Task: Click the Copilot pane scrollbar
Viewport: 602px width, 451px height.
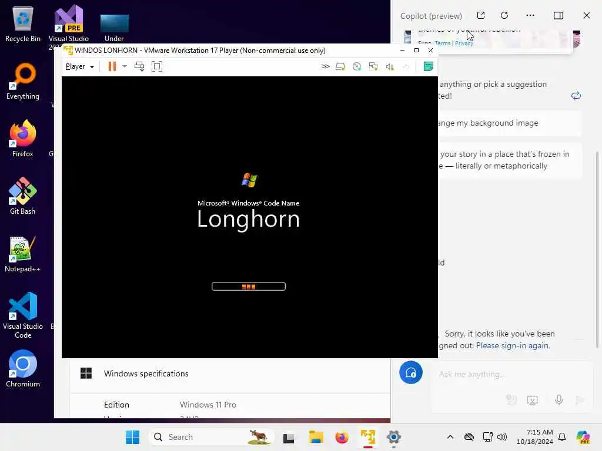Action: coord(597,249)
